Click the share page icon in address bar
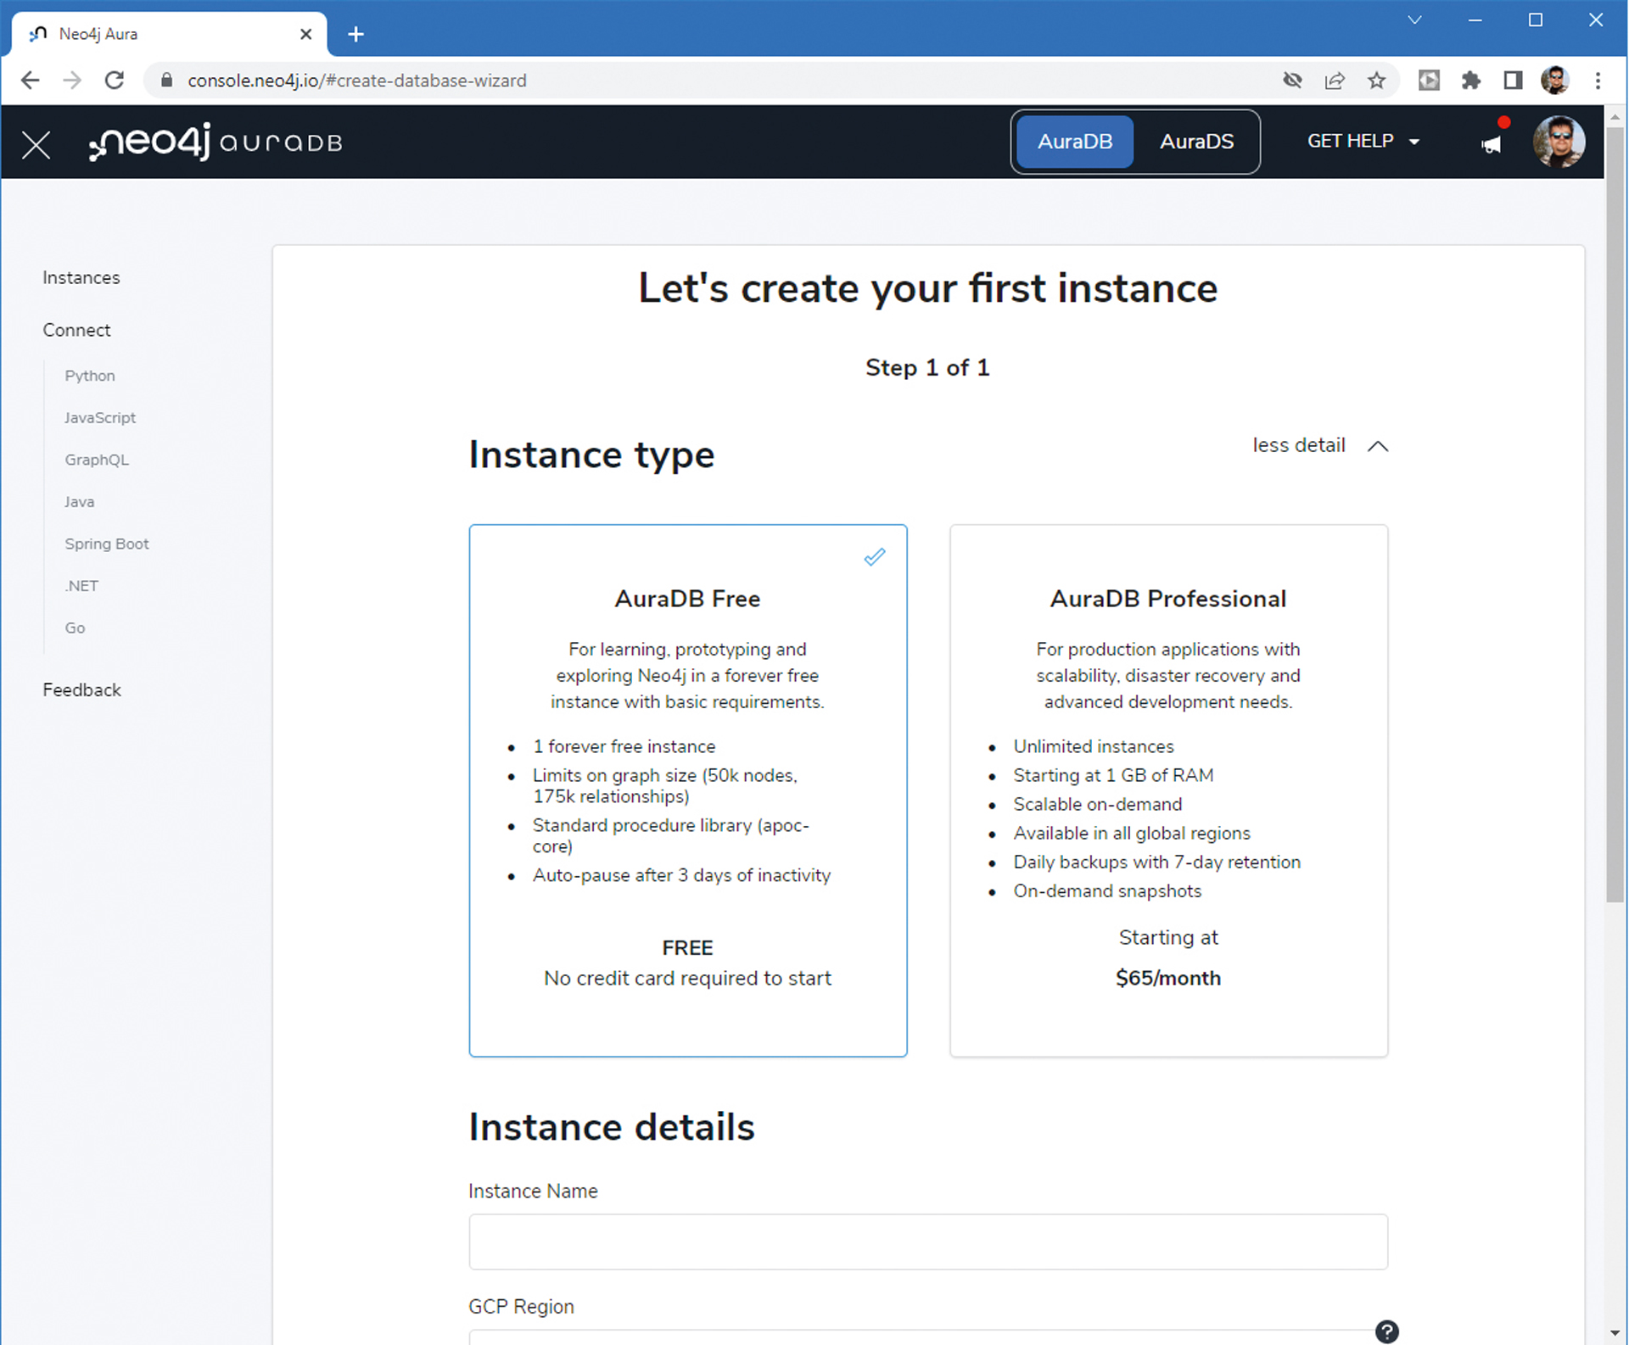 click(x=1335, y=81)
